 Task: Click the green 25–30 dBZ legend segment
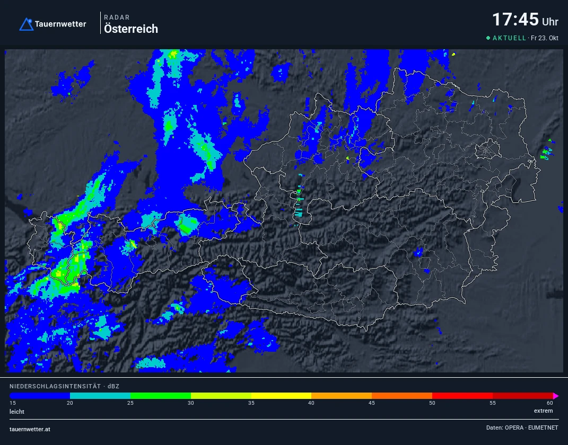click(161, 396)
